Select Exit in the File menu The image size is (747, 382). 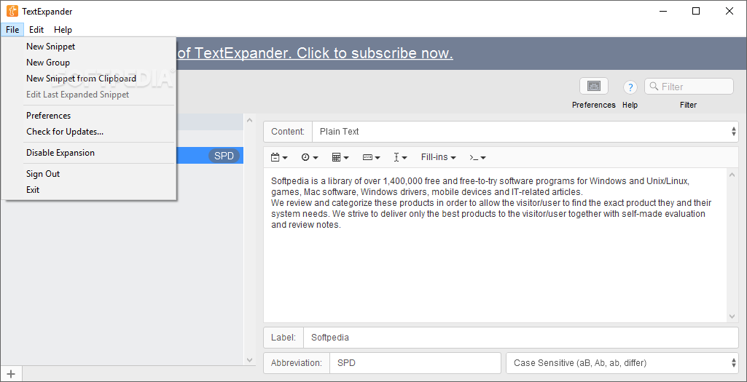[x=89, y=190]
